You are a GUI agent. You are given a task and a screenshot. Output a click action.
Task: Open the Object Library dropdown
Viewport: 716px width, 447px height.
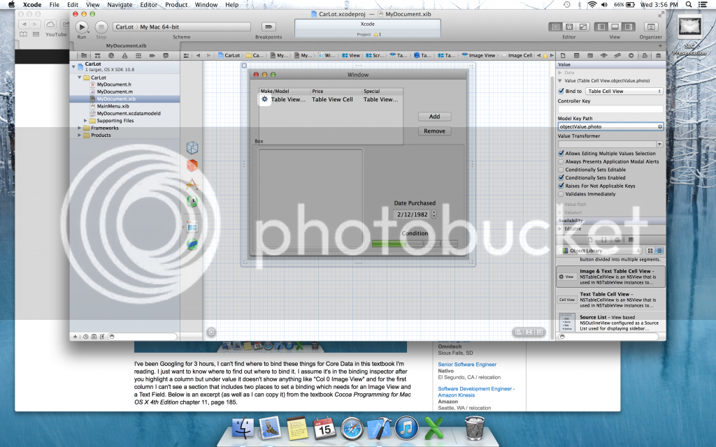click(x=601, y=251)
